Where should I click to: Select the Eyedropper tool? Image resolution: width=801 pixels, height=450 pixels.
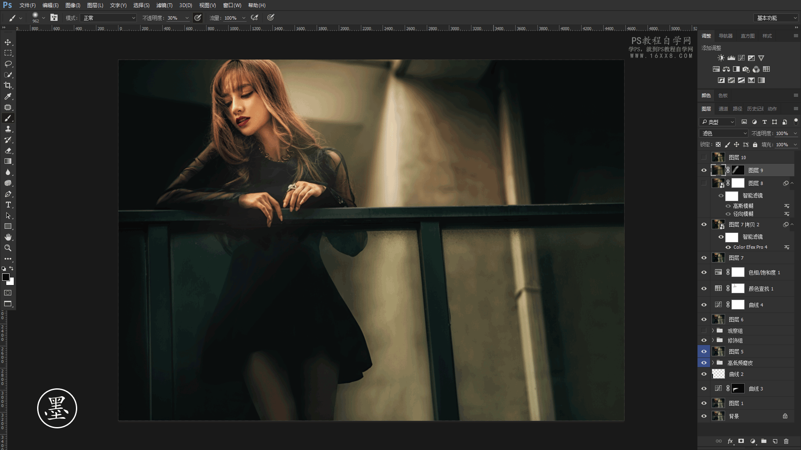[8, 97]
